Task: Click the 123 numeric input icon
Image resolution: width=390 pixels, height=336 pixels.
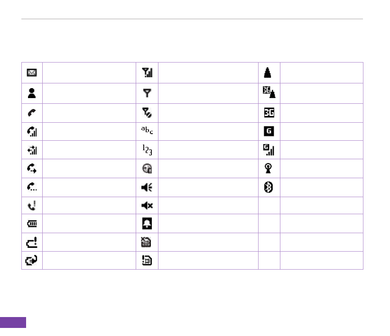Action: (x=147, y=150)
